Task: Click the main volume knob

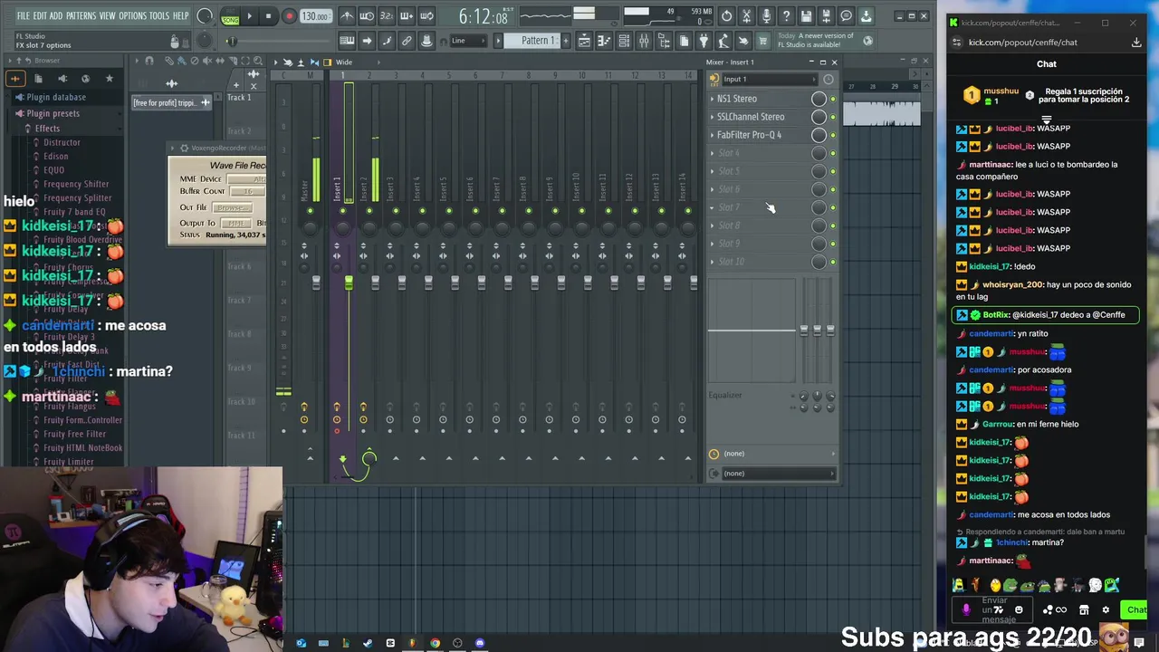Action: click(205, 16)
